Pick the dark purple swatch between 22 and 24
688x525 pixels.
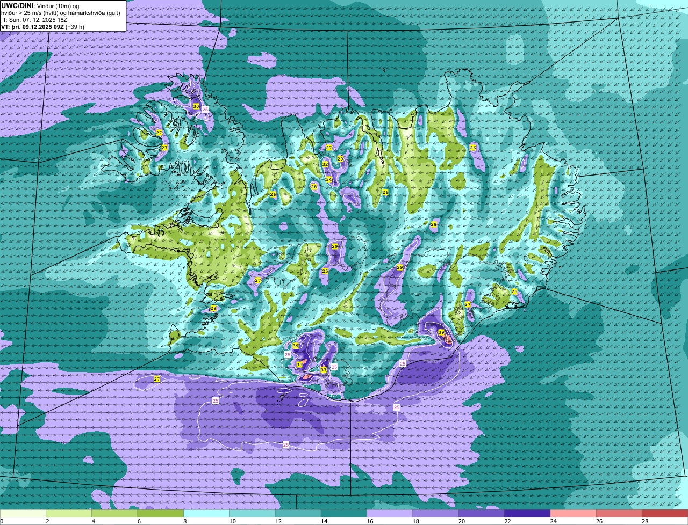click(x=527, y=514)
